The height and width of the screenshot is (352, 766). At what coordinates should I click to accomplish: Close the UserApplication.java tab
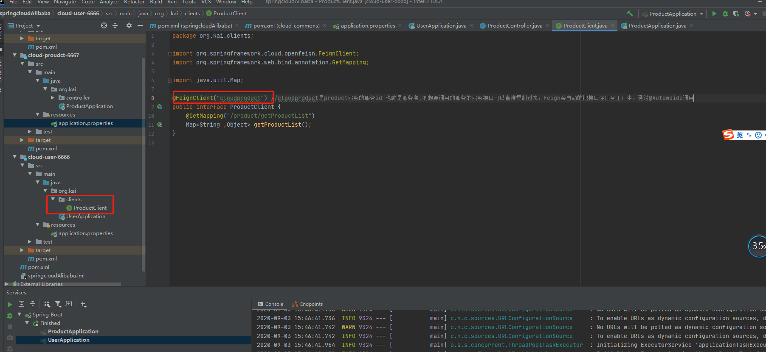[x=471, y=26]
